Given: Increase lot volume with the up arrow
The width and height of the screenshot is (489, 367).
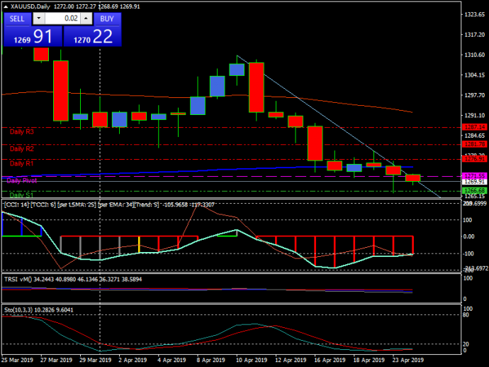Looking at the screenshot, I should click(x=86, y=18).
